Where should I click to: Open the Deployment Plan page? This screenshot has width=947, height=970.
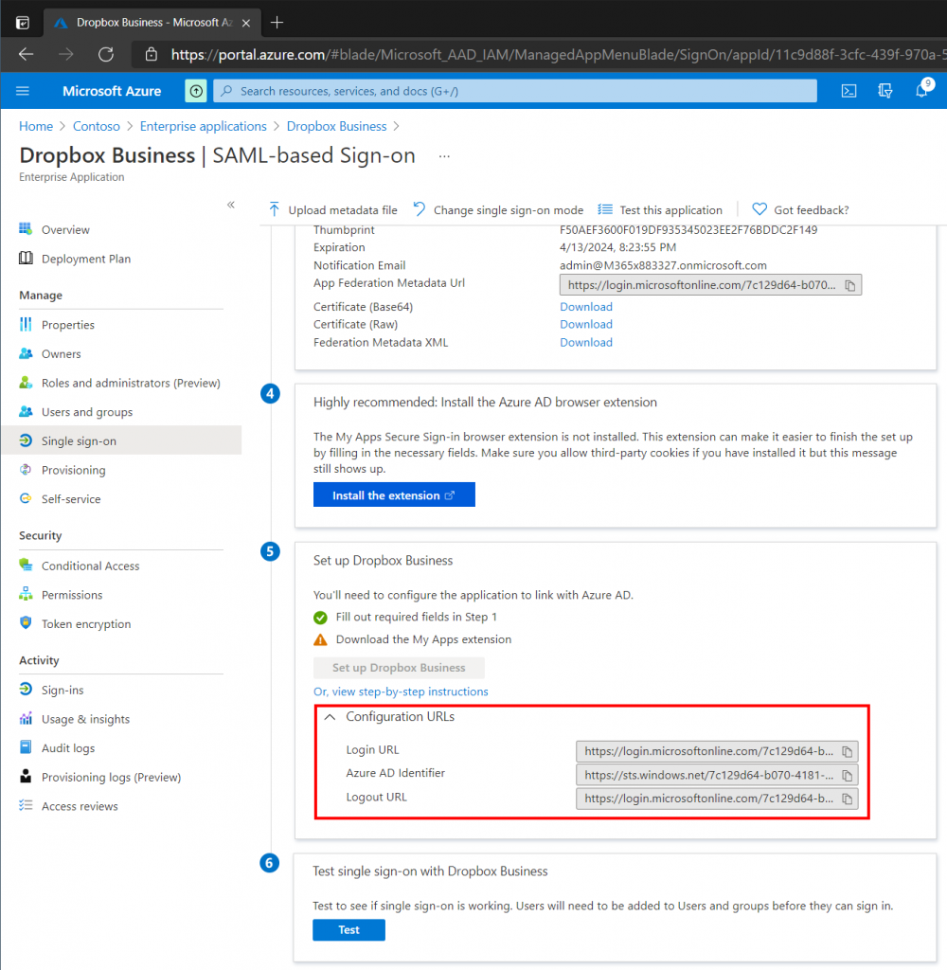[x=86, y=259]
